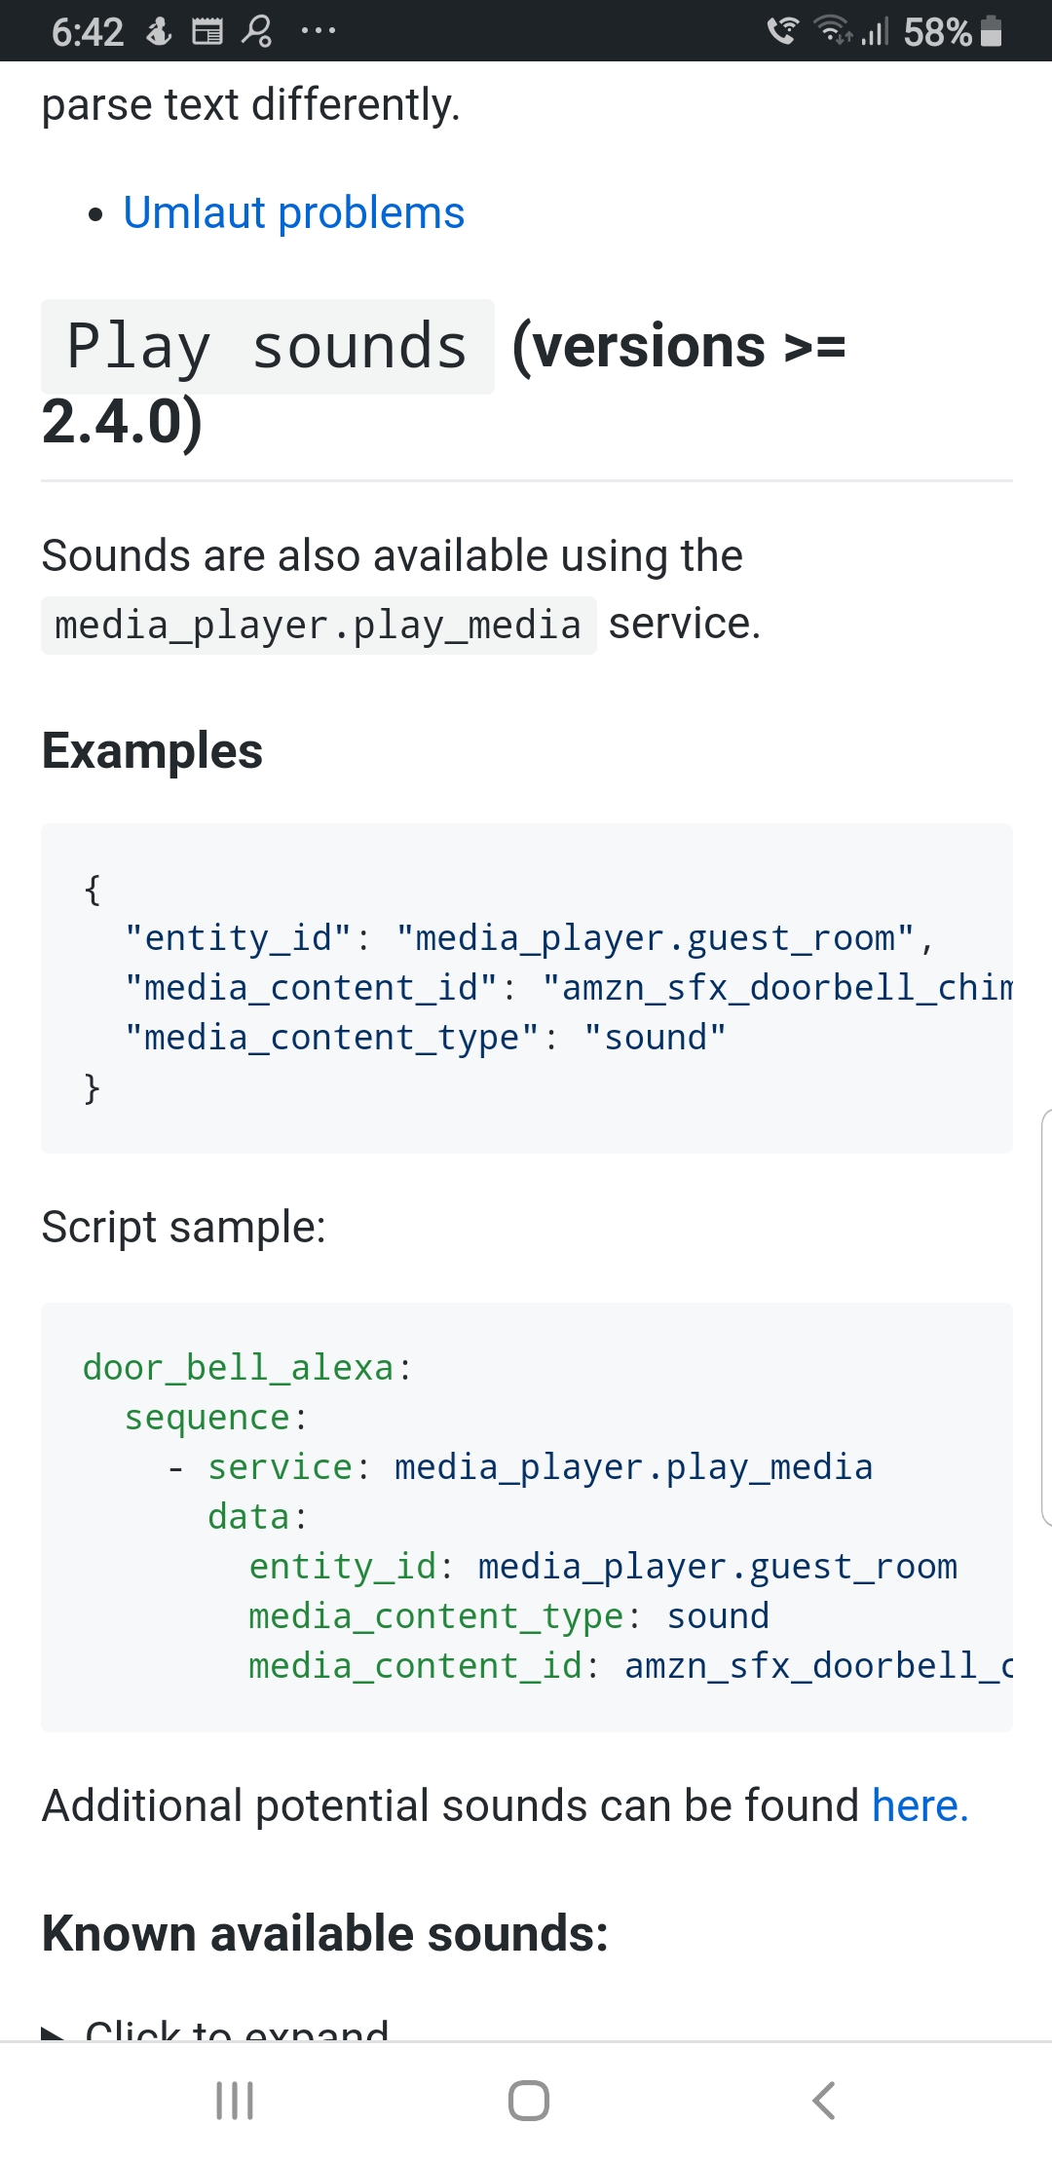Tap the "Play sounds" heading text
The image size is (1052, 2163).
266,346
